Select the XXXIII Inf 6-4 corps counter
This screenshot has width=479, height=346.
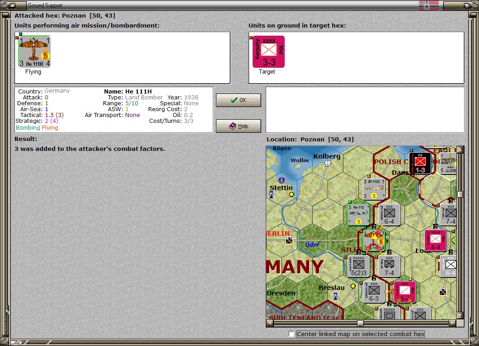click(389, 215)
